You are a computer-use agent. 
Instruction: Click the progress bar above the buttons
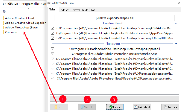(115, 99)
